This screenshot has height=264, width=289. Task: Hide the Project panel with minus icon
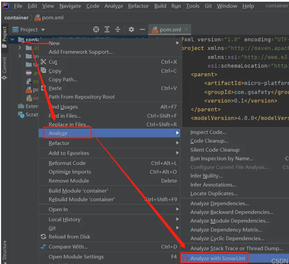[142, 29]
